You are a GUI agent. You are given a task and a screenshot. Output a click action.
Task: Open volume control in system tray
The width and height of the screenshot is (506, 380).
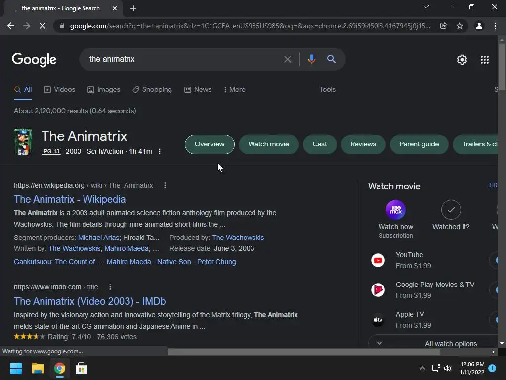tap(448, 368)
